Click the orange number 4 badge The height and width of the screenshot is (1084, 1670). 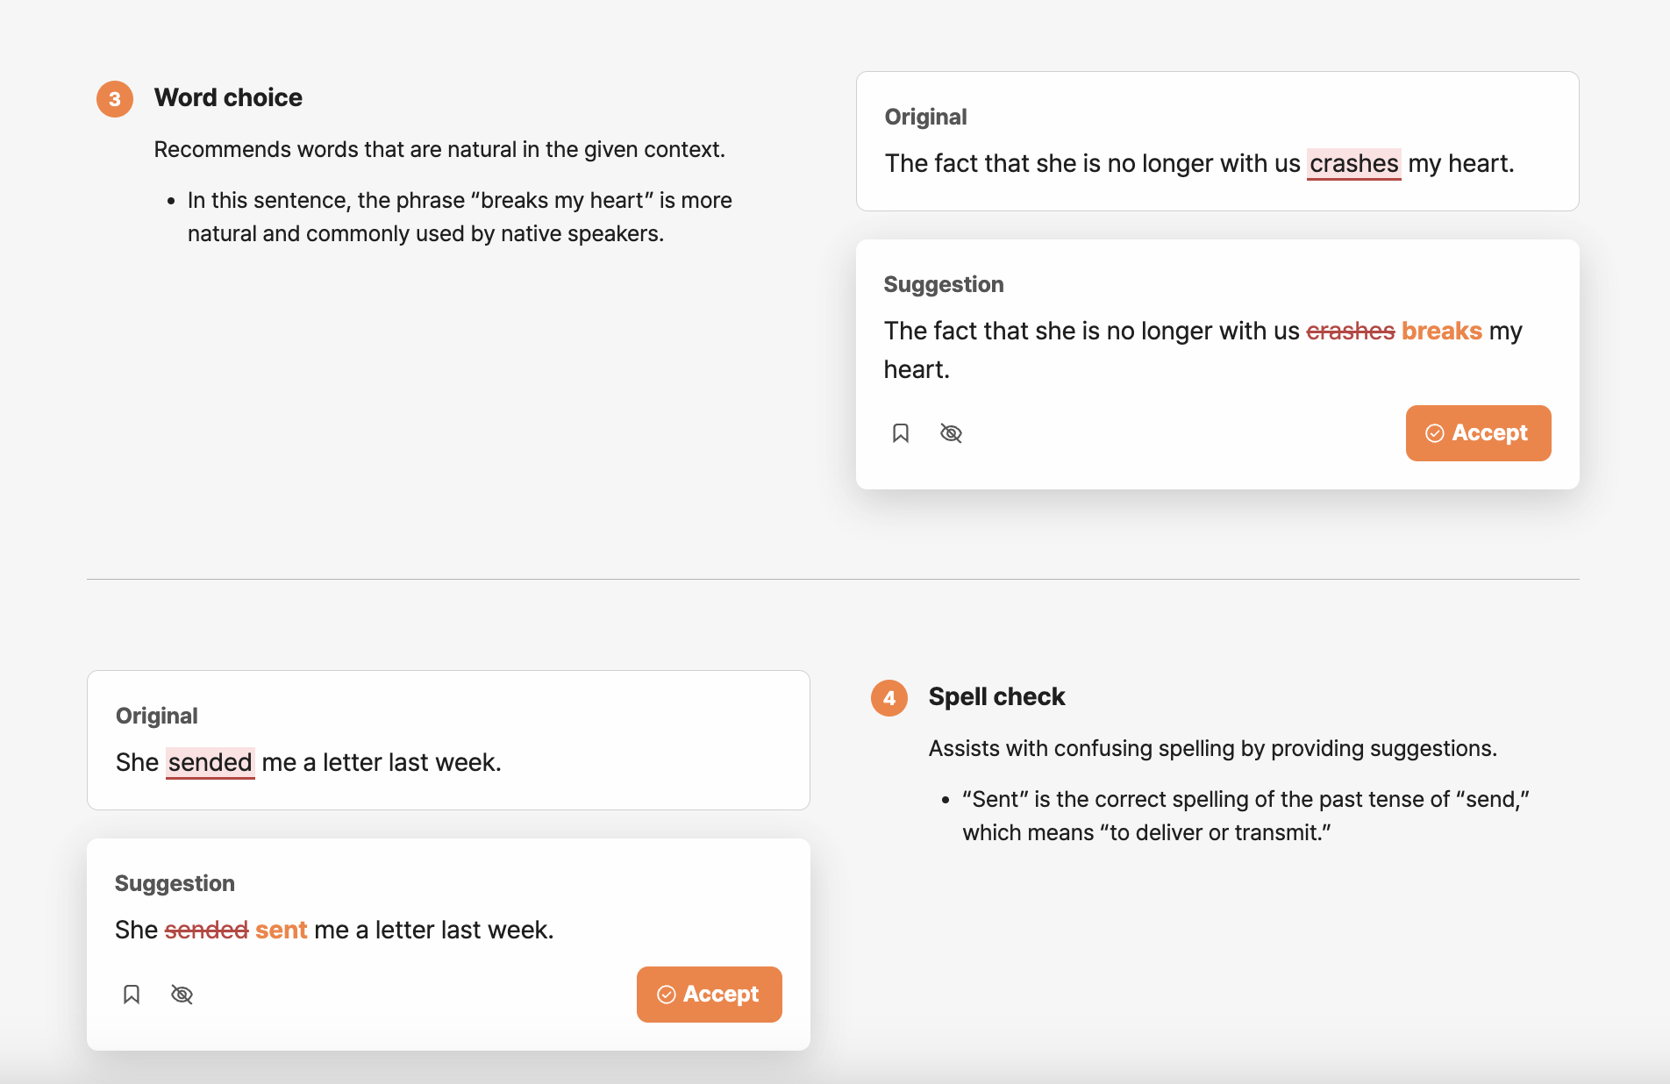tap(889, 698)
